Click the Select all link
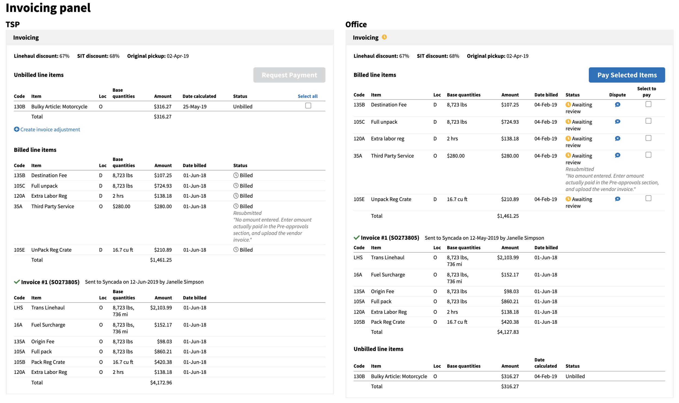 (307, 96)
